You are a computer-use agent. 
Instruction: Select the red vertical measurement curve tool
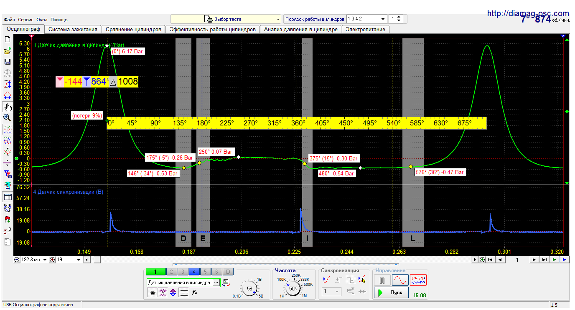click(x=7, y=85)
